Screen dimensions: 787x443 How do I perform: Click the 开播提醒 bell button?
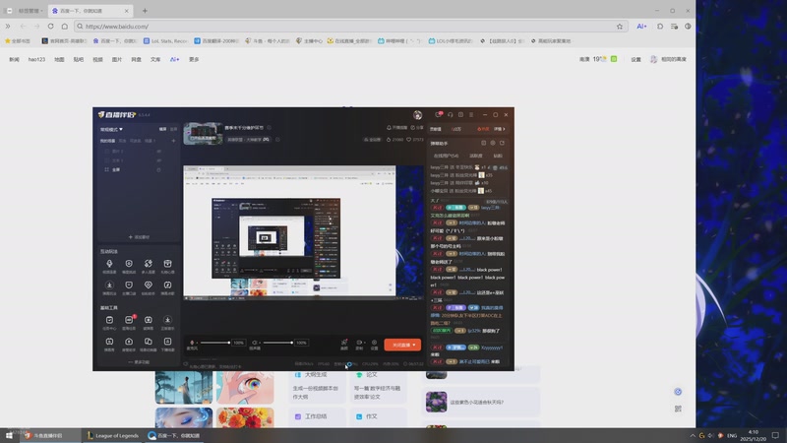click(x=397, y=128)
